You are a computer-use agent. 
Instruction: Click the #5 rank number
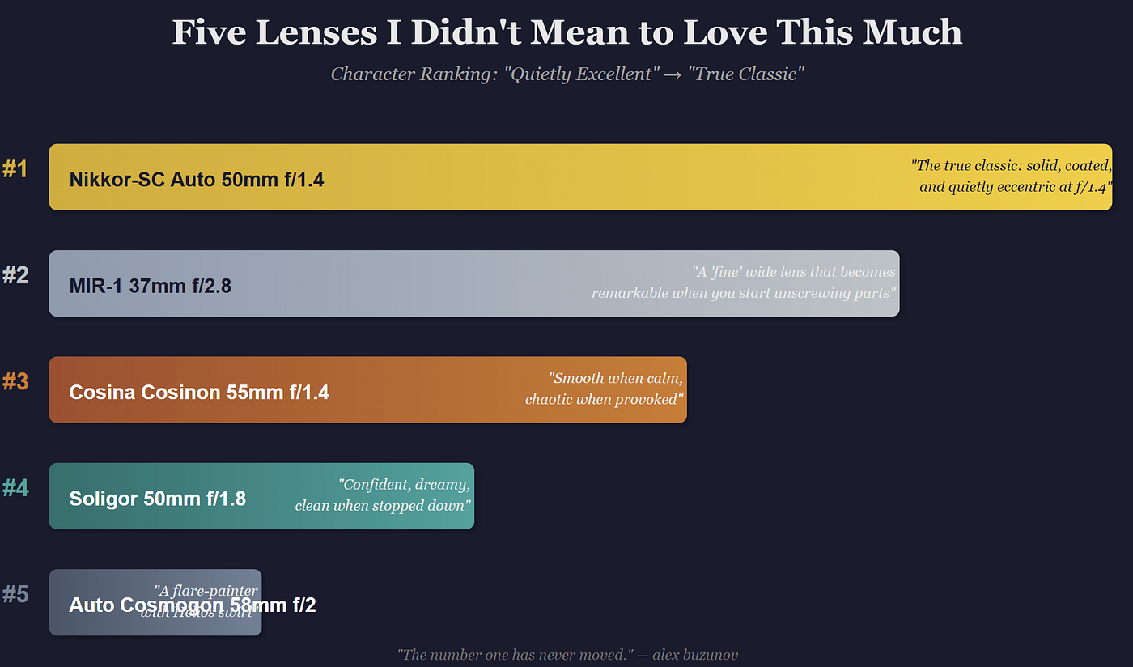click(15, 594)
